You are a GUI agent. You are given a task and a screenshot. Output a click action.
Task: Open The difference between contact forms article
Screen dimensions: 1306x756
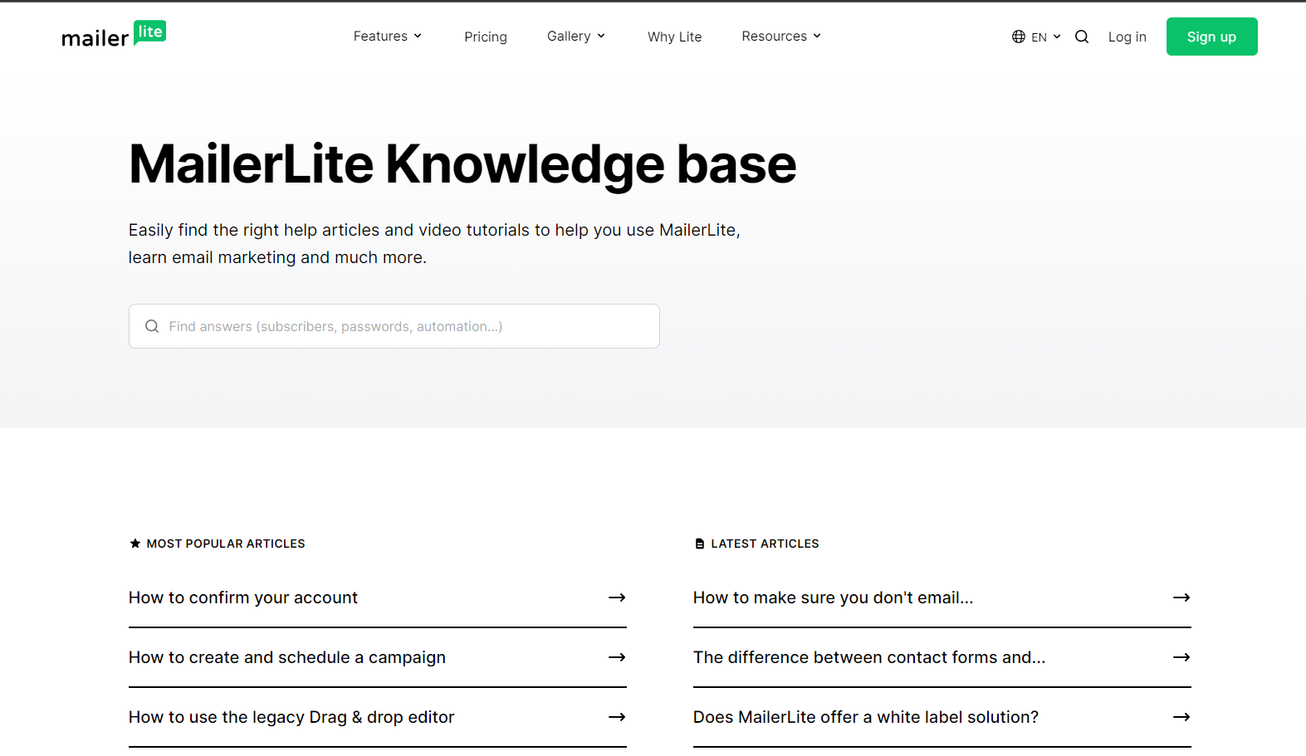(869, 657)
